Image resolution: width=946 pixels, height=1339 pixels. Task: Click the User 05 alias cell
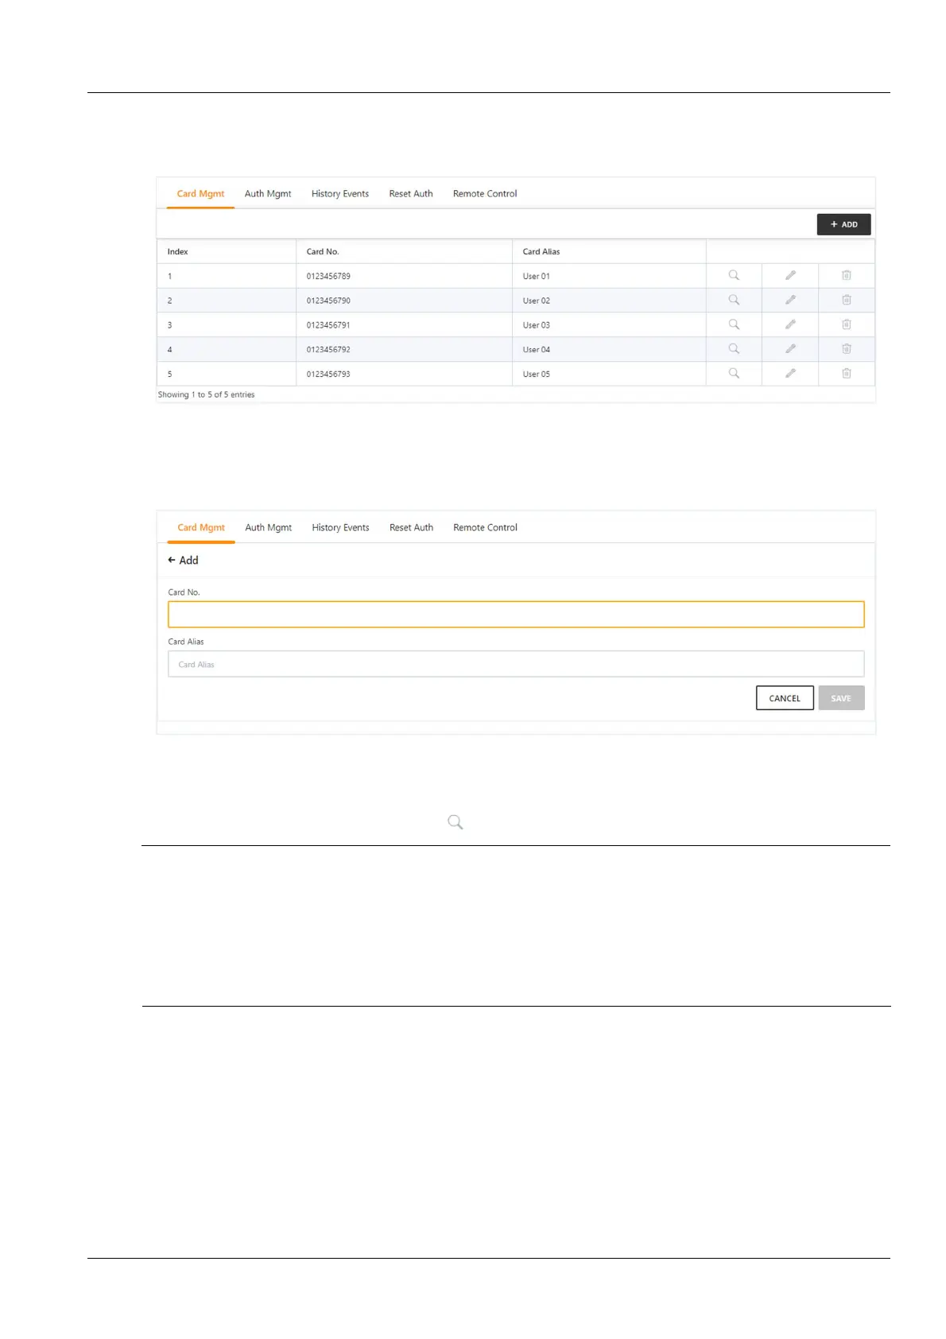[609, 374]
